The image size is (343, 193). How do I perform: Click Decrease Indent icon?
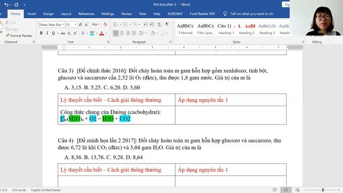pyautogui.click(x=145, y=24)
